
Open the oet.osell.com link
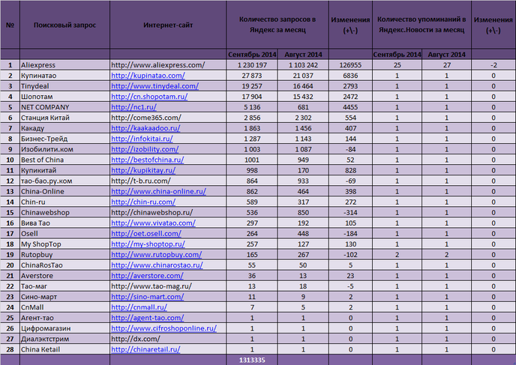(x=146, y=234)
